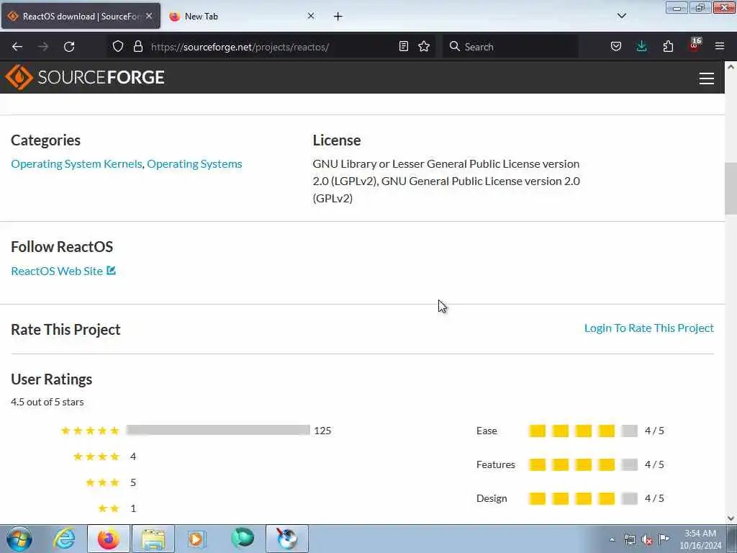Click the browser Search box
The image size is (737, 553).
(x=510, y=47)
